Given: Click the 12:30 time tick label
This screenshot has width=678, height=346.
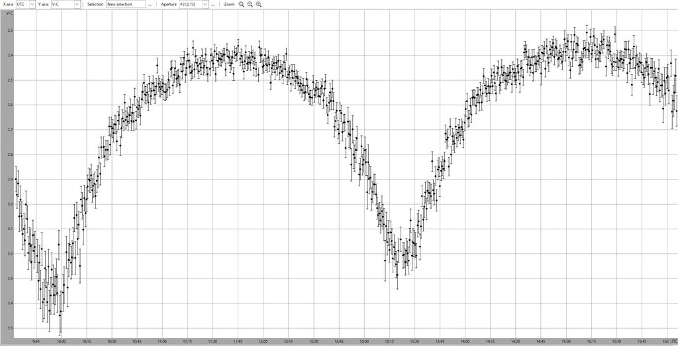Looking at the screenshot, I should click(x=313, y=341).
